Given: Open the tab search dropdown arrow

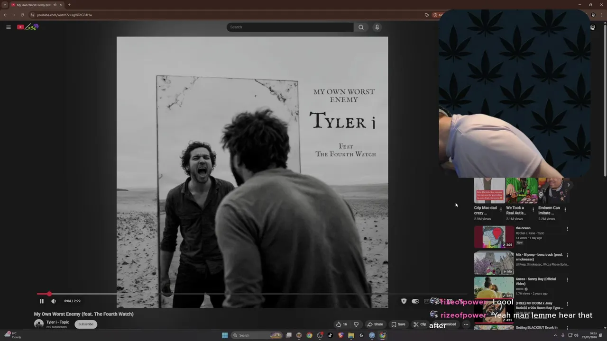Looking at the screenshot, I should [x=5, y=5].
